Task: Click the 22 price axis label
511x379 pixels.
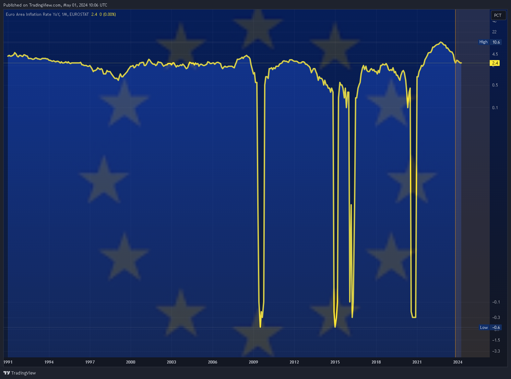Action: (x=494, y=32)
